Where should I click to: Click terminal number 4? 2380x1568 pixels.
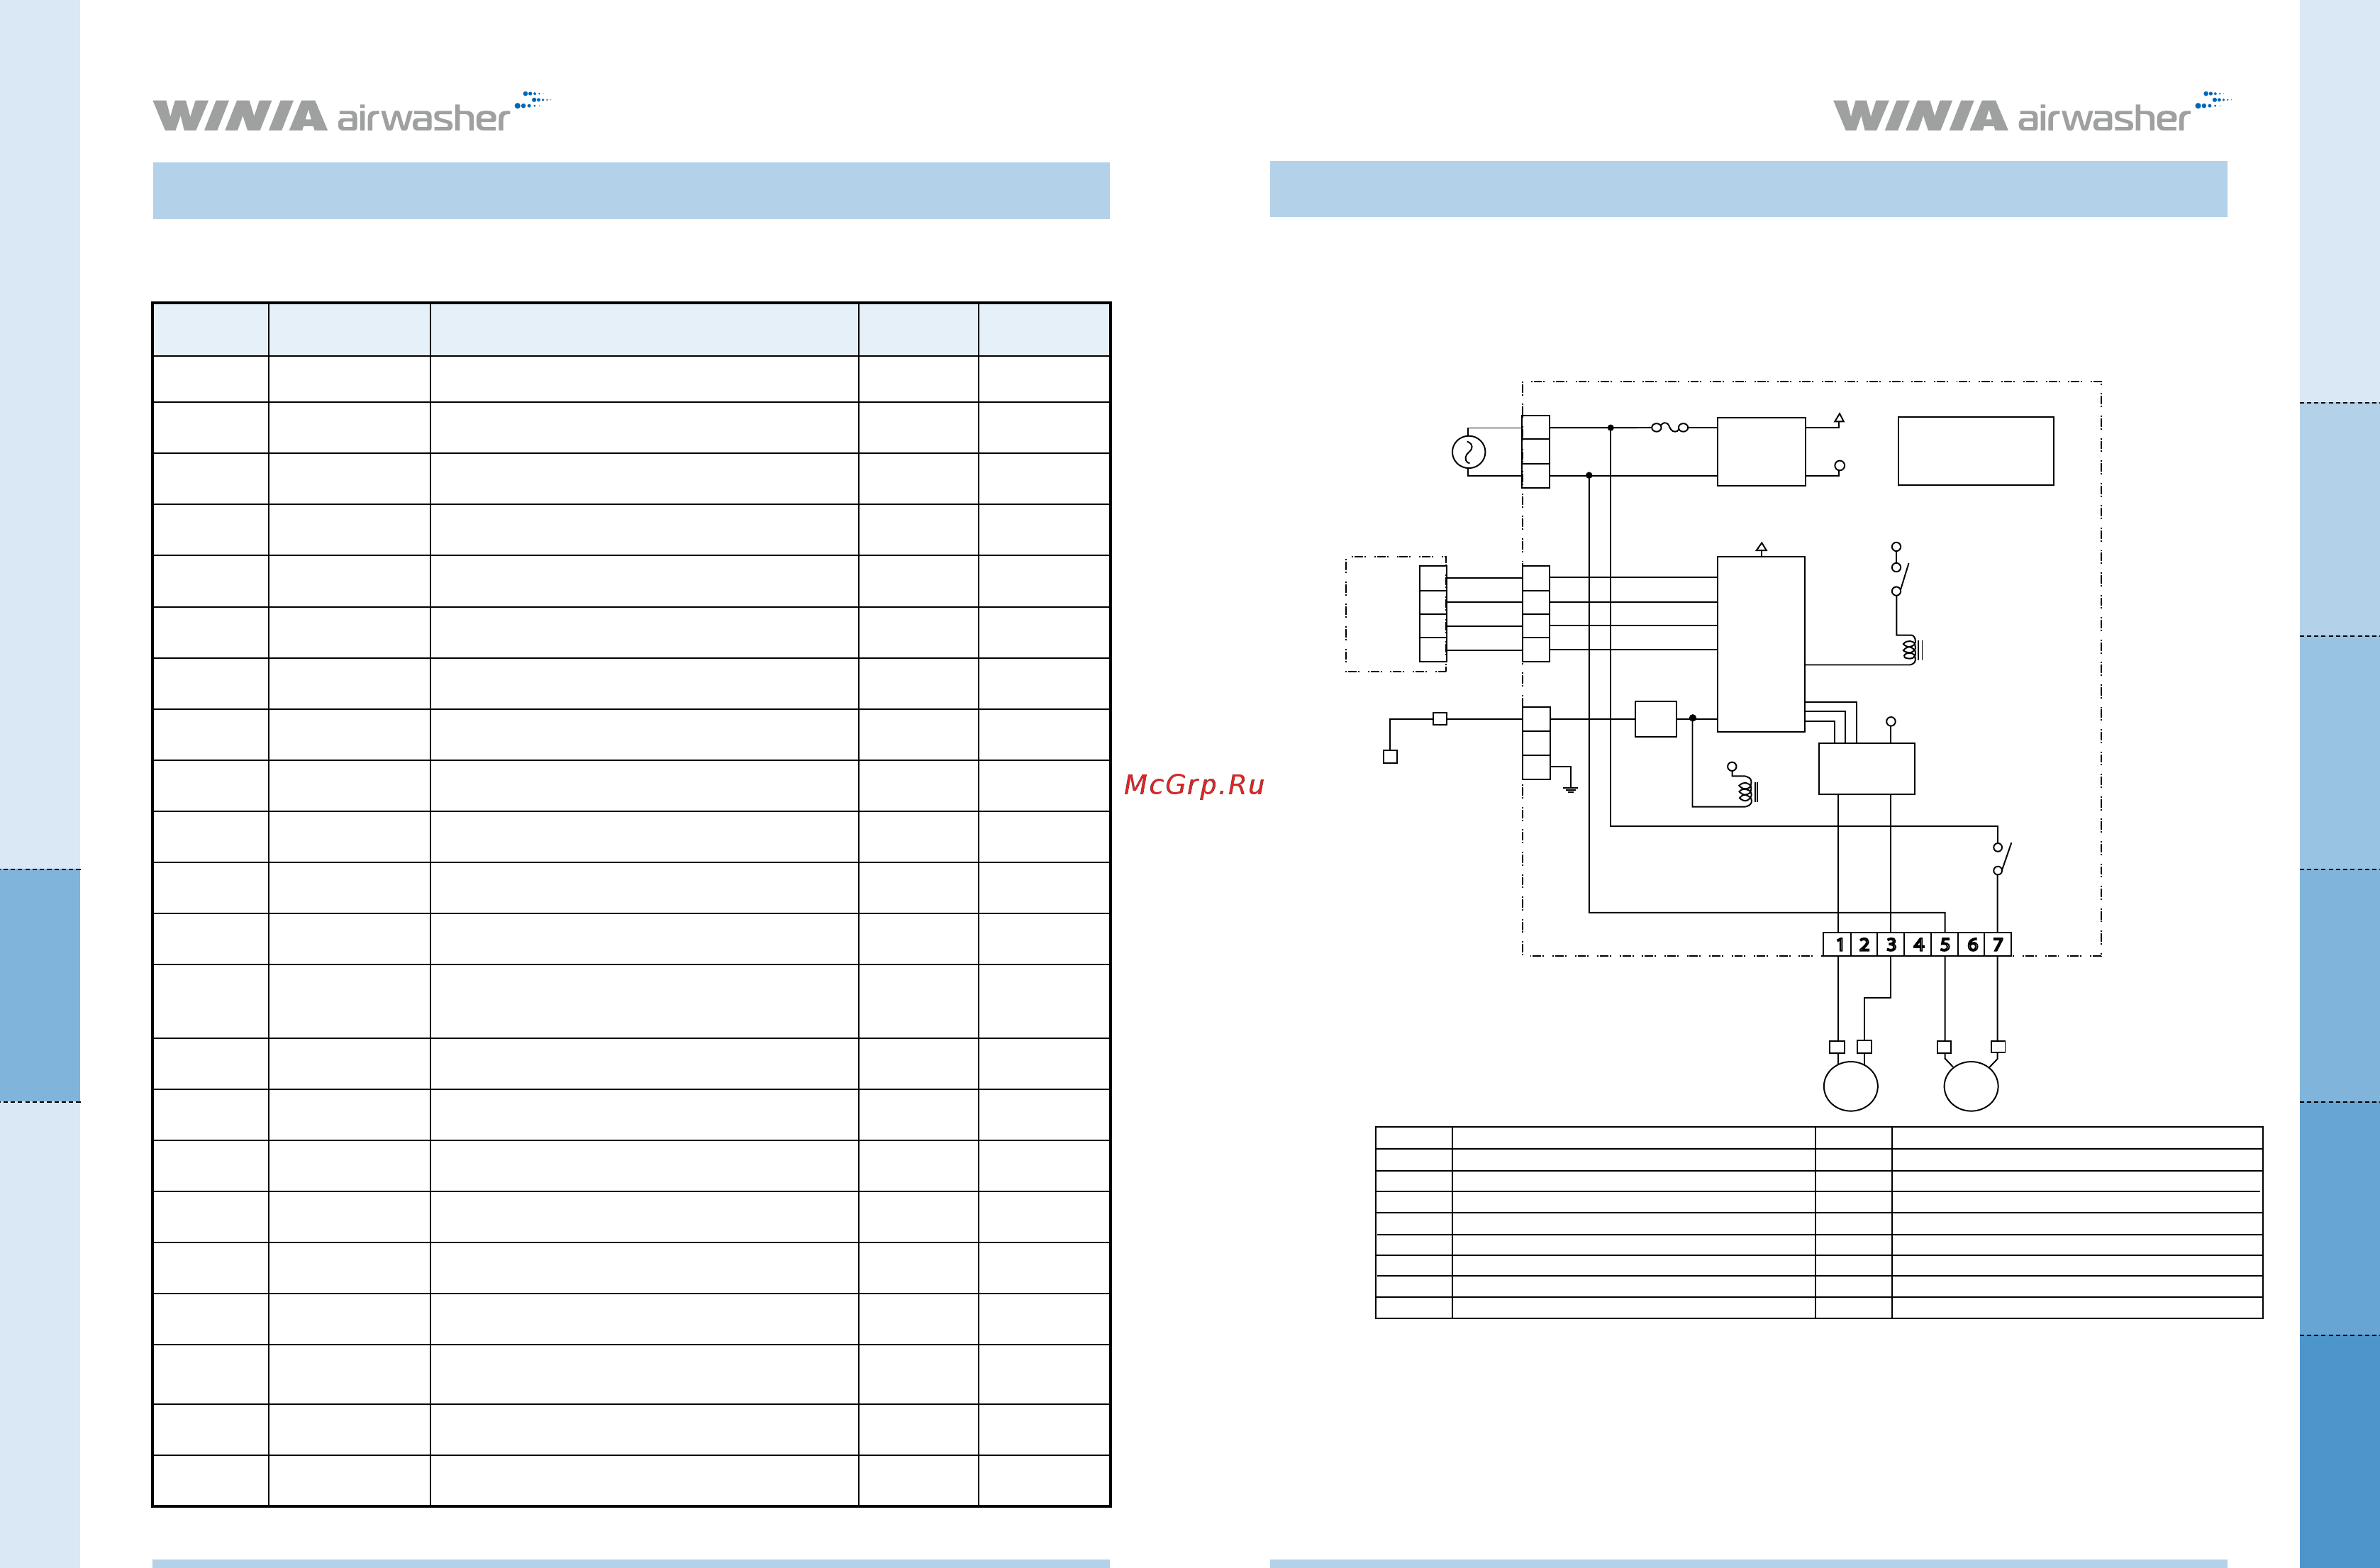pyautogui.click(x=1918, y=944)
